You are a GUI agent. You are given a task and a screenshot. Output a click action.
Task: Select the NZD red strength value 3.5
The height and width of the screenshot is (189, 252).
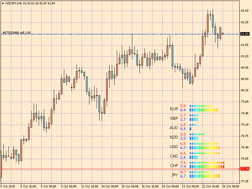pyautogui.click(x=183, y=135)
